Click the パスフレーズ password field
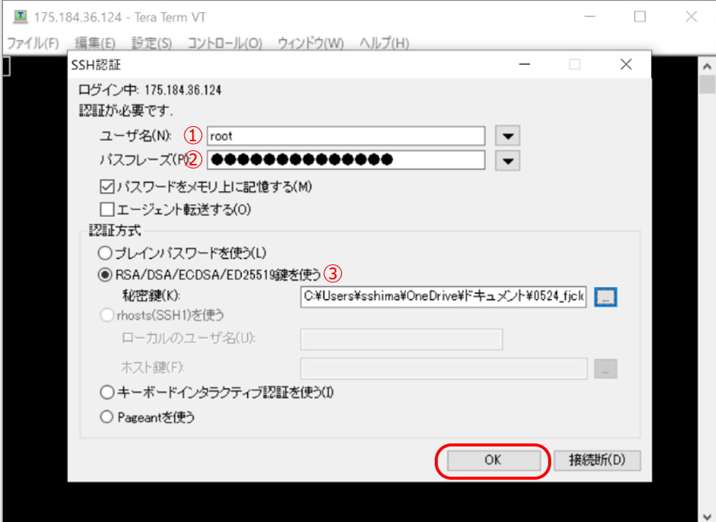Screen dimensions: 716x522 click(346, 159)
